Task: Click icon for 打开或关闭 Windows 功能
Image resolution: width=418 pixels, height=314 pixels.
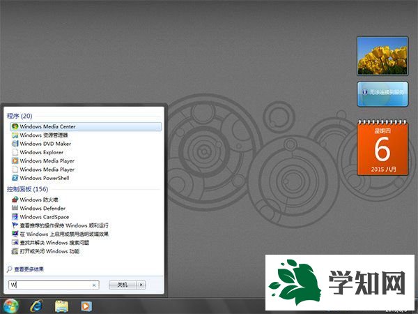Action: coord(15,251)
